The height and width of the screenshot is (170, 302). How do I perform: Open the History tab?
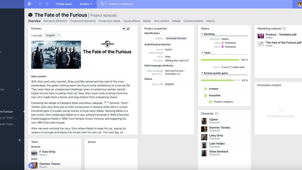(210, 21)
